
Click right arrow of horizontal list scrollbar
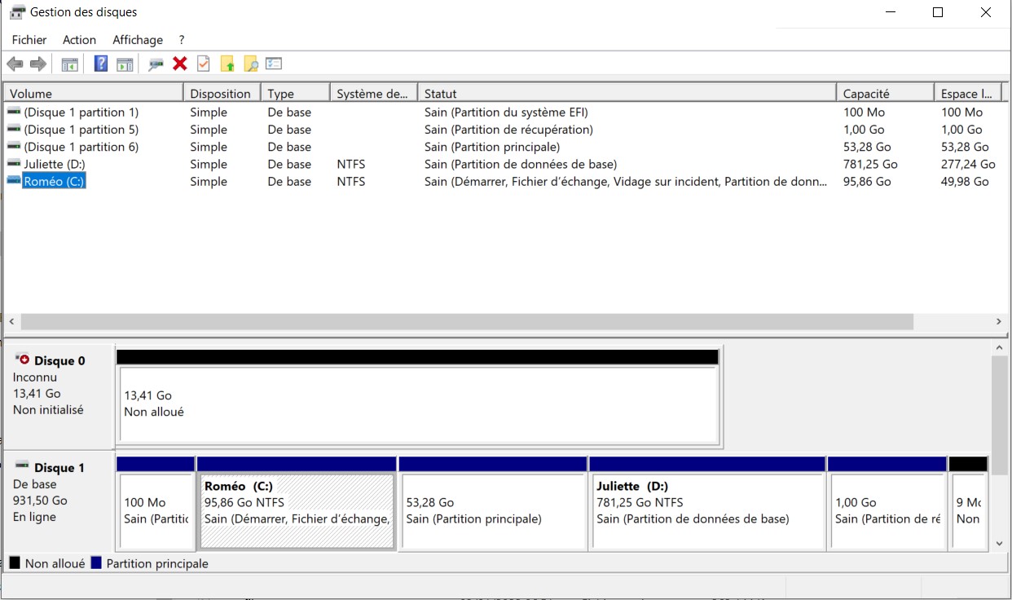999,322
